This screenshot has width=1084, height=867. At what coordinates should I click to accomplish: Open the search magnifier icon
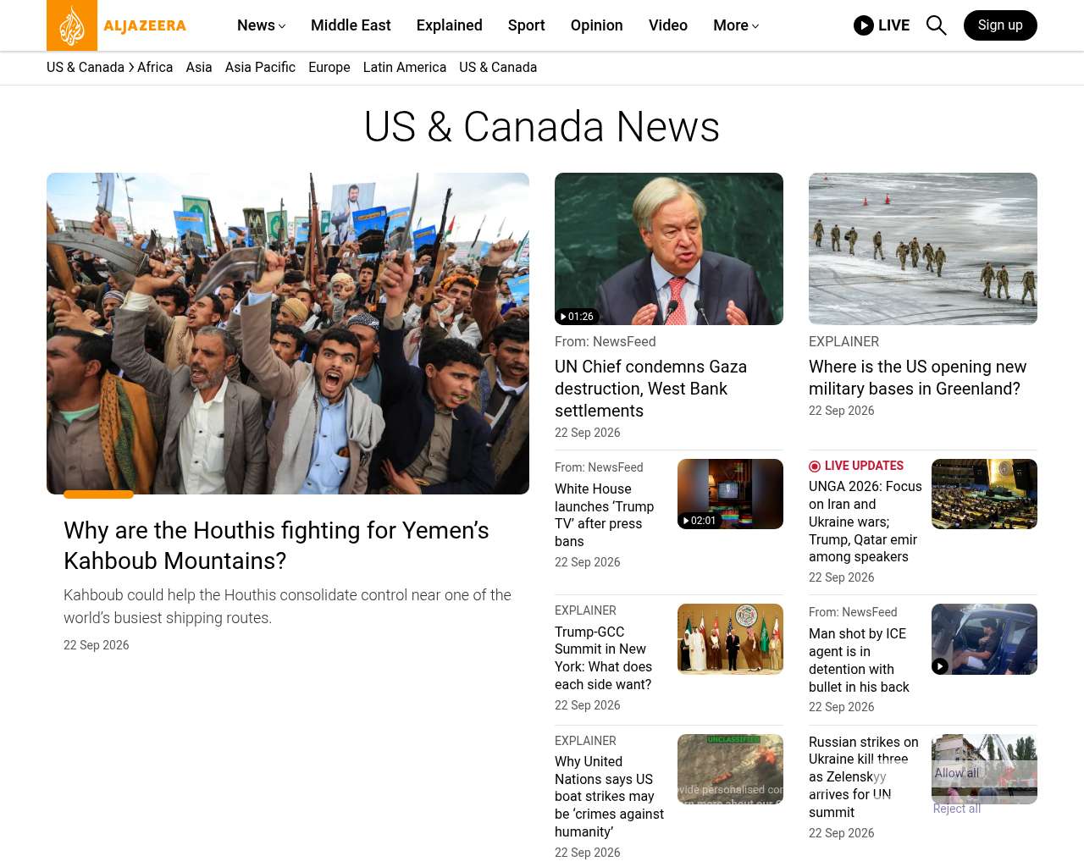(x=936, y=25)
